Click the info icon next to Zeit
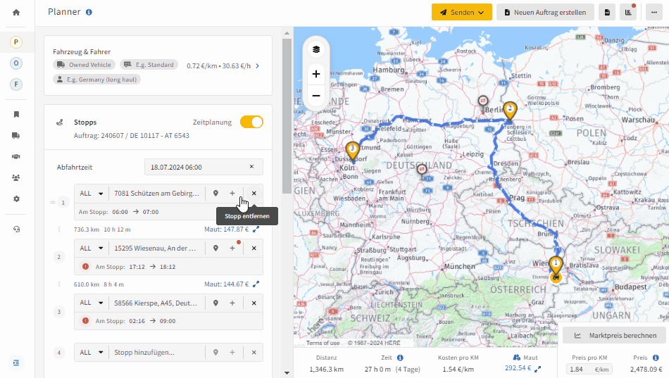Screen dimensions: 669x378 coord(400,358)
